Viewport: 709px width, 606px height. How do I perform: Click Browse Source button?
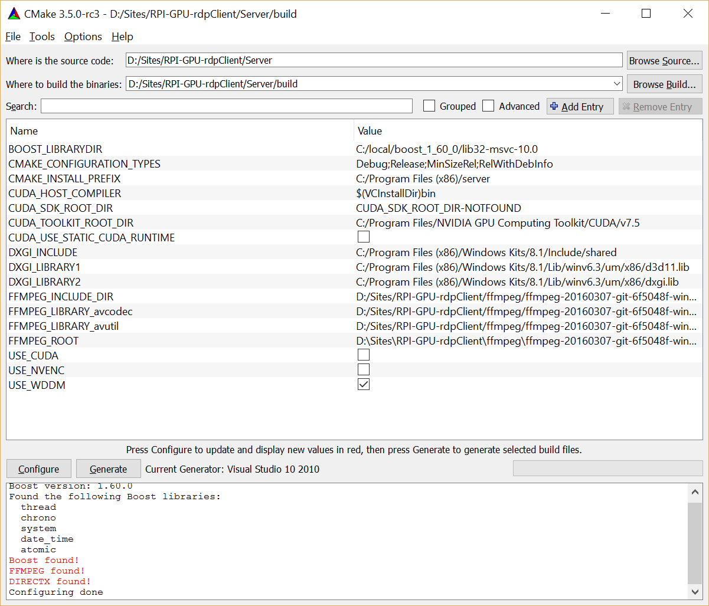664,60
